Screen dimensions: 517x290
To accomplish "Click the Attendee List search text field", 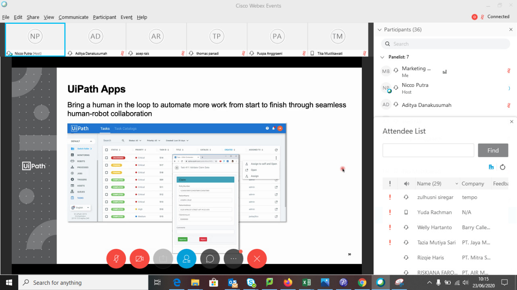I will tap(428, 150).
